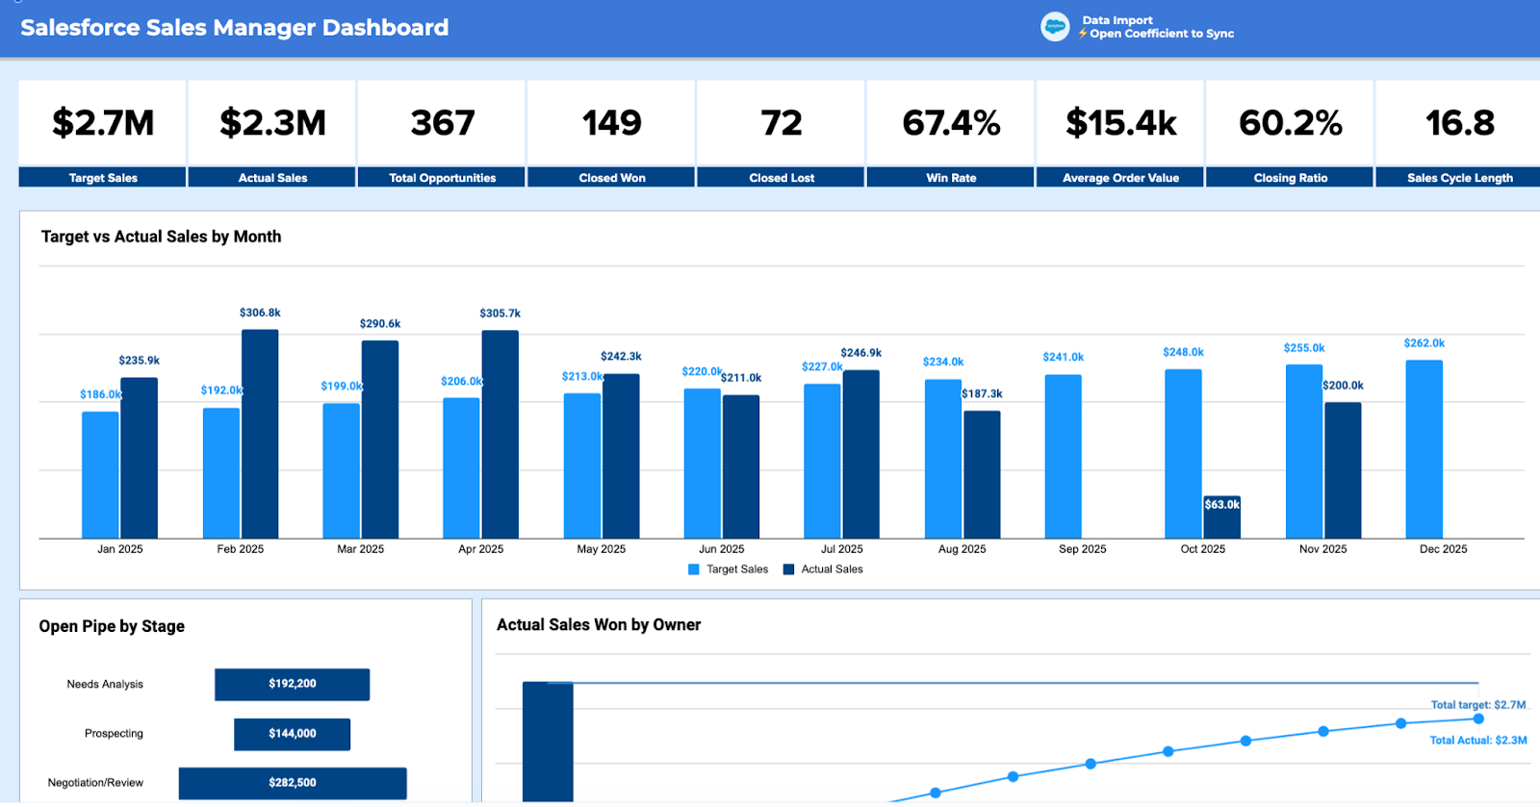Click the Nov 2025 actual bar $200.0k
This screenshot has width=1540, height=807.
pos(1343,470)
